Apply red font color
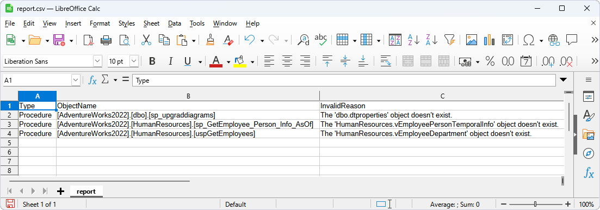 pos(216,61)
